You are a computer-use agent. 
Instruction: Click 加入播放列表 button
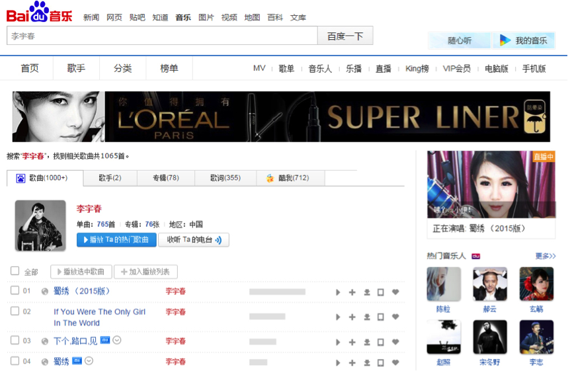[145, 272]
